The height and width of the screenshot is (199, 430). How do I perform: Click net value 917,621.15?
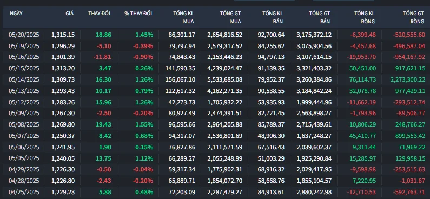click(410, 68)
